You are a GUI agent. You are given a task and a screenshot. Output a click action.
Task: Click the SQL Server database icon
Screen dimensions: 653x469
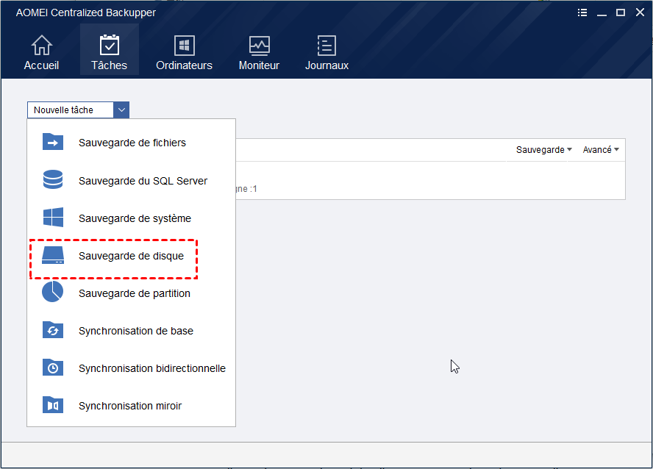(x=53, y=180)
